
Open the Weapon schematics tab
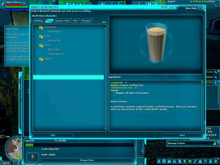[x=86, y=21]
